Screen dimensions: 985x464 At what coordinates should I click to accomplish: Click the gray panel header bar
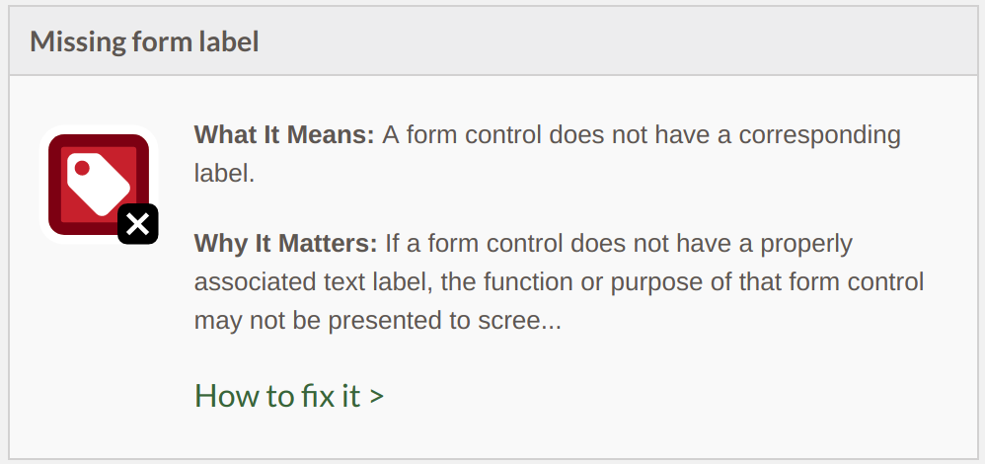click(x=493, y=40)
